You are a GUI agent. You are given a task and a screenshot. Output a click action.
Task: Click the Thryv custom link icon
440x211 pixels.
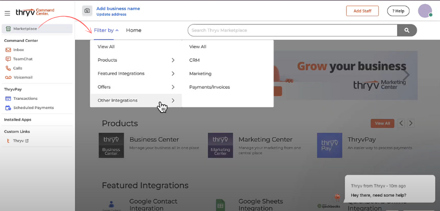click(8, 141)
